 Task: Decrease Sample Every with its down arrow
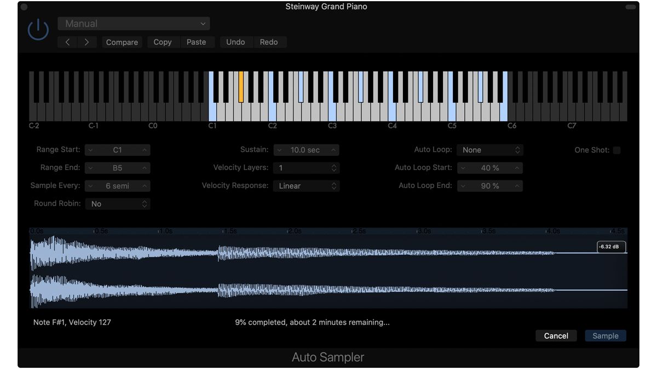[90, 186]
